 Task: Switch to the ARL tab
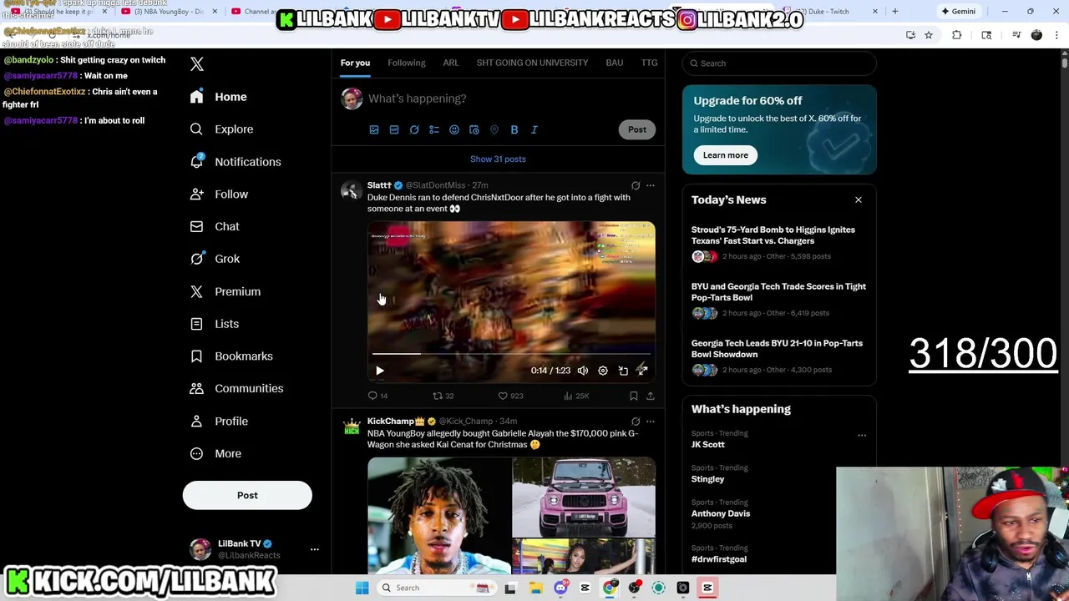[451, 63]
